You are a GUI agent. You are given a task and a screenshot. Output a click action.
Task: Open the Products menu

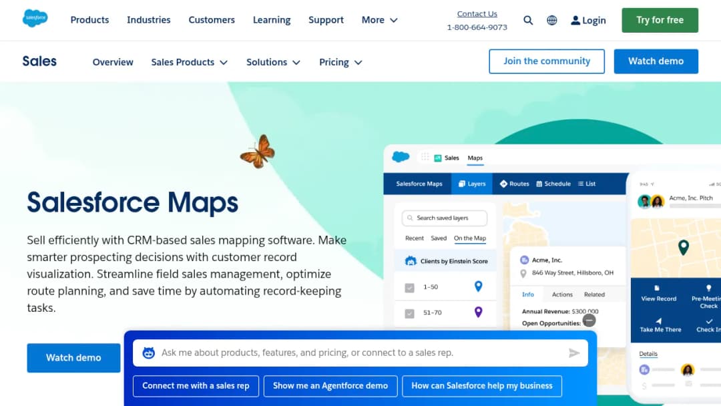[x=89, y=20]
